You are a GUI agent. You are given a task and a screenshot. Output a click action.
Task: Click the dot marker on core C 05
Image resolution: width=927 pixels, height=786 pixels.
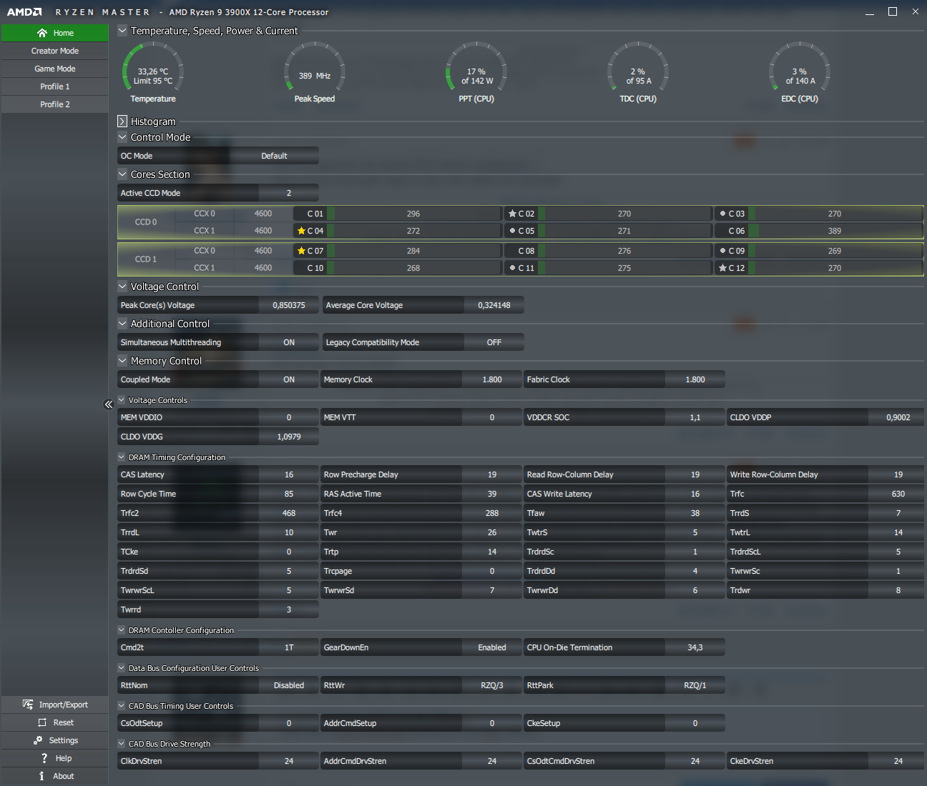(512, 231)
